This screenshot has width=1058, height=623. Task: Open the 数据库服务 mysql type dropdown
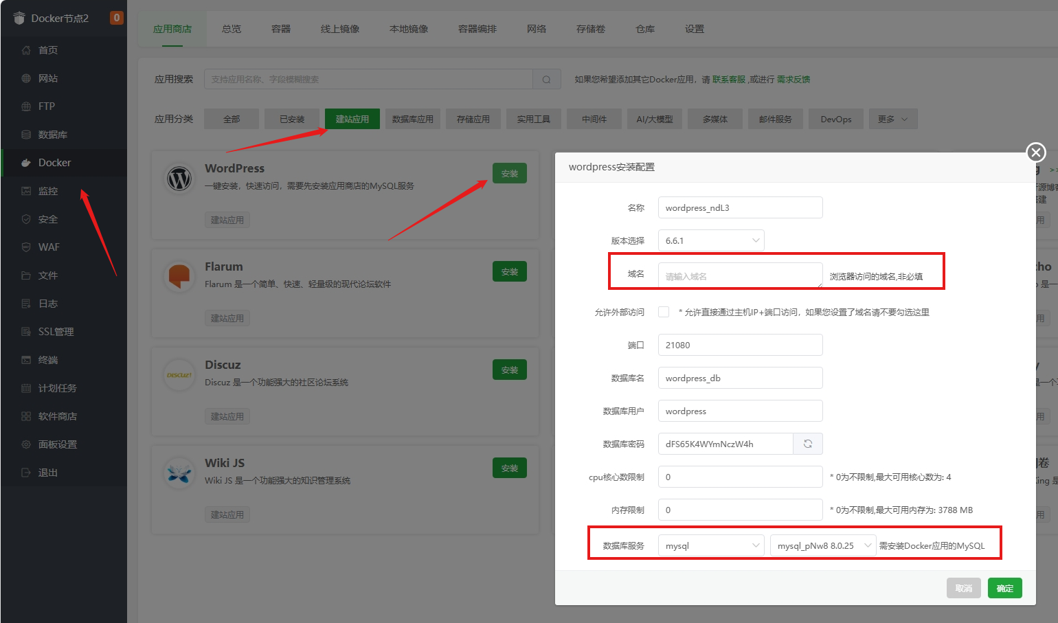[711, 545]
